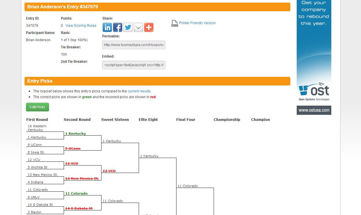This screenshot has height=215, width=361.
Task: Click First Round column heading
Action: pyautogui.click(x=37, y=120)
